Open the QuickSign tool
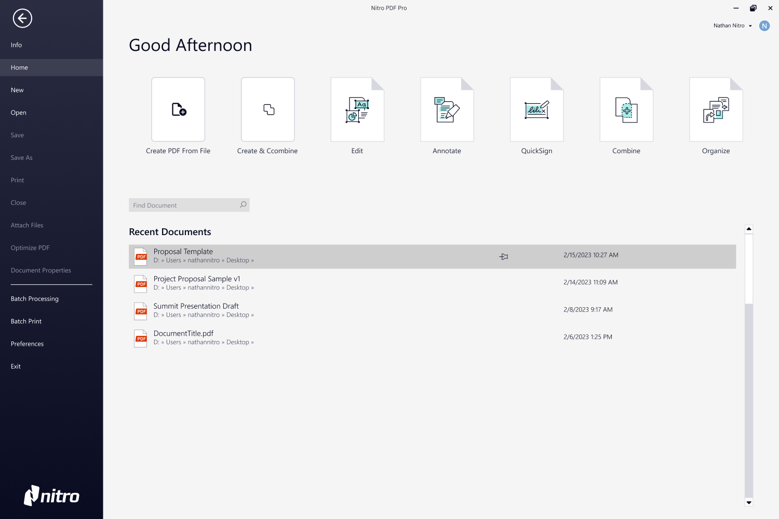This screenshot has width=779, height=519. click(536, 110)
